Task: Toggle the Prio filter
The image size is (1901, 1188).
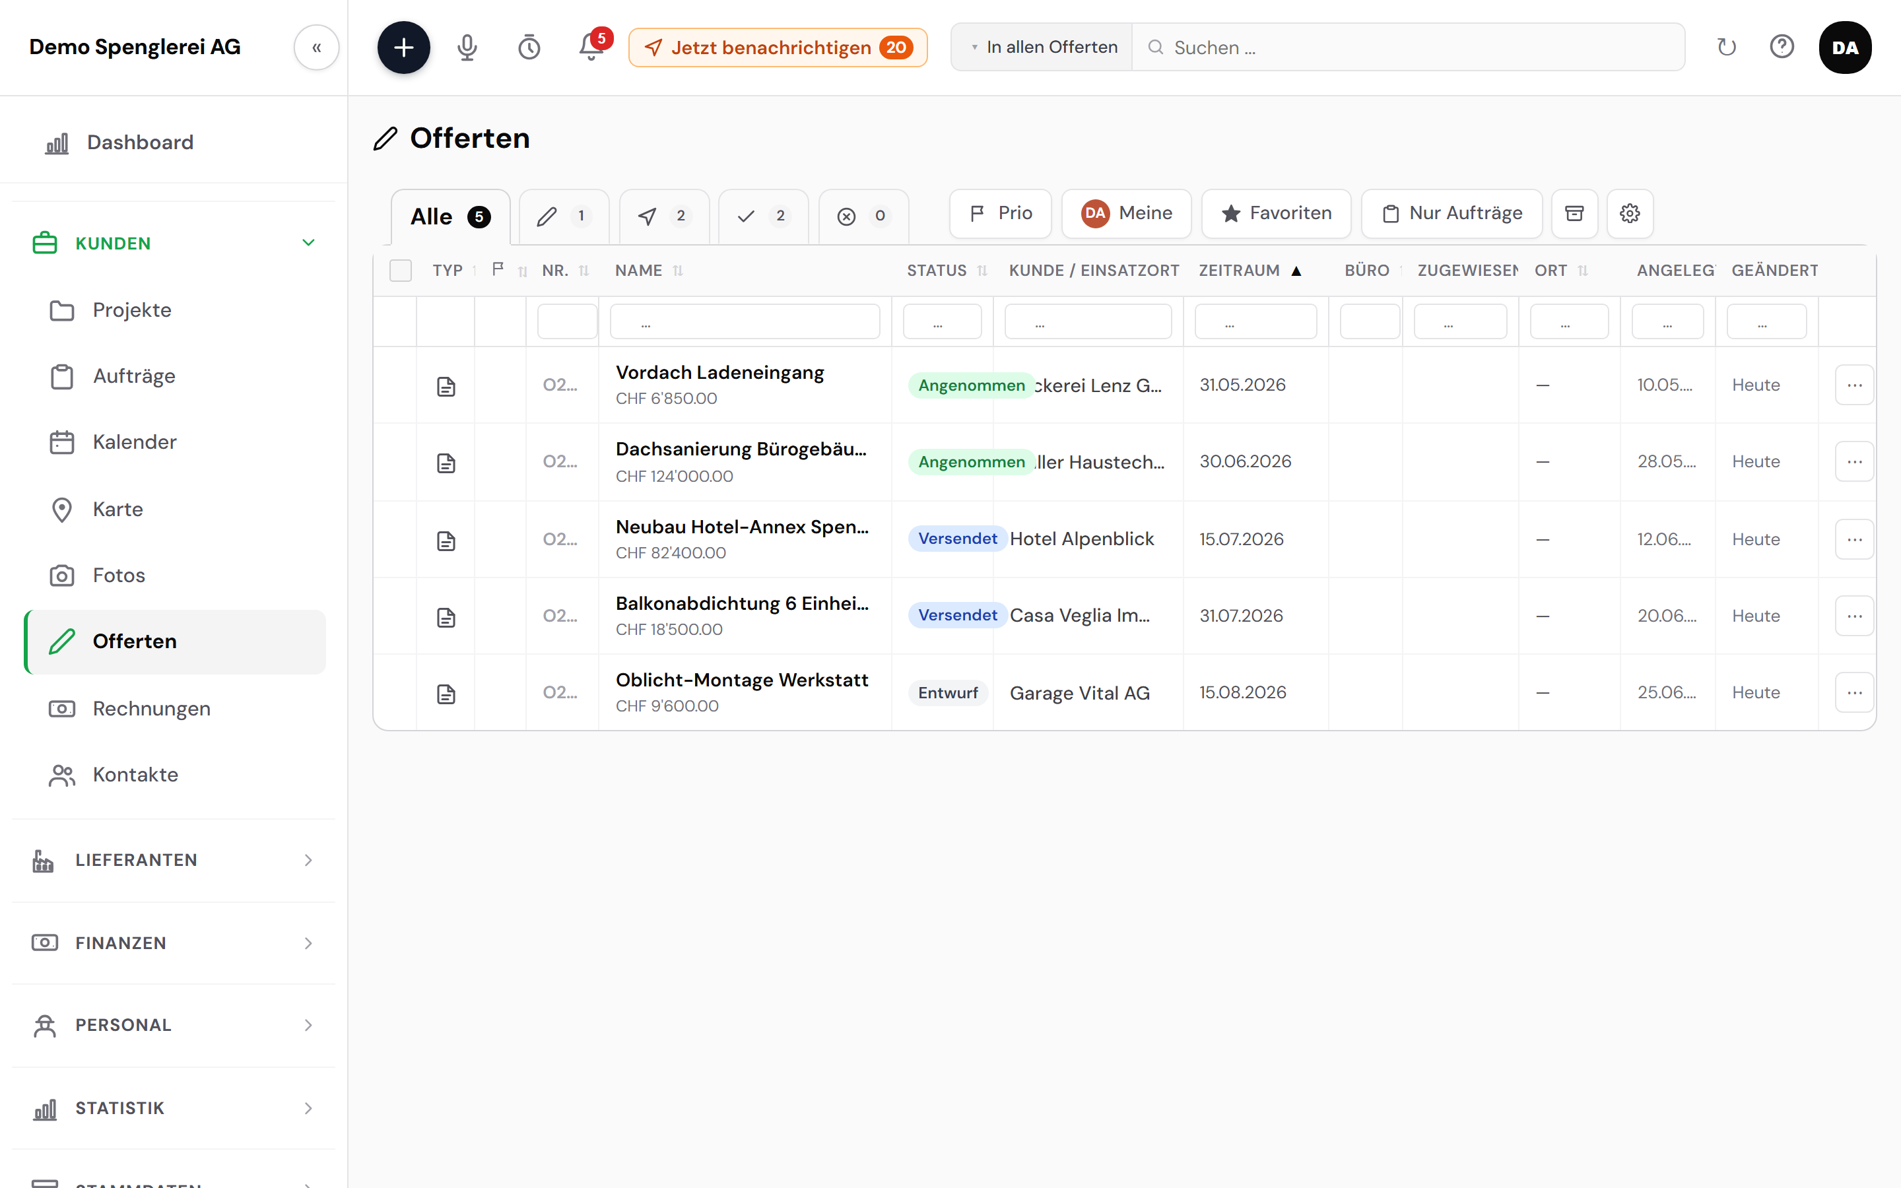Action: [x=1000, y=213]
